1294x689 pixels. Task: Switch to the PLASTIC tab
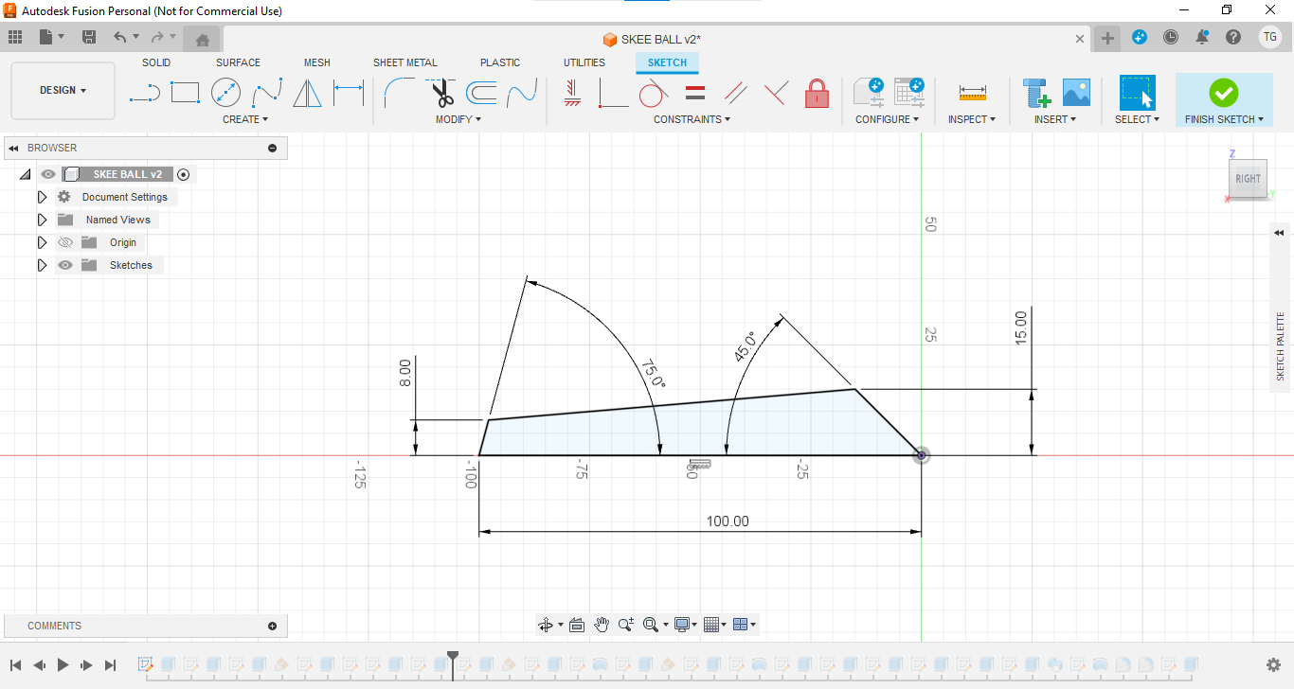(x=500, y=62)
